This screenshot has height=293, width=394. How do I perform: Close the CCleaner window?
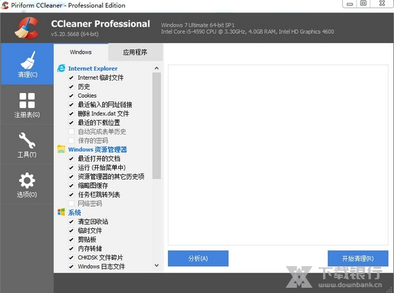pyautogui.click(x=382, y=3)
